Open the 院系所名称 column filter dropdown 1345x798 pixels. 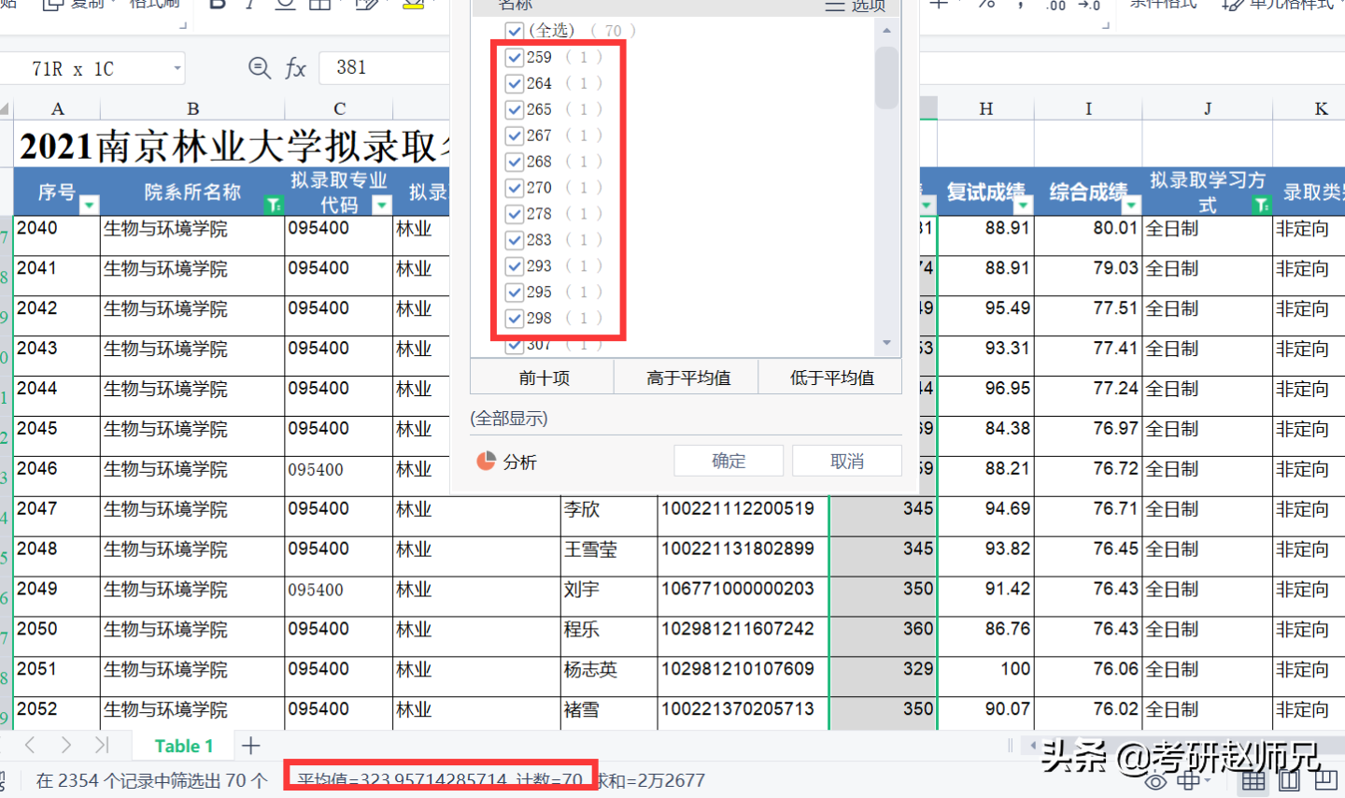tap(273, 204)
